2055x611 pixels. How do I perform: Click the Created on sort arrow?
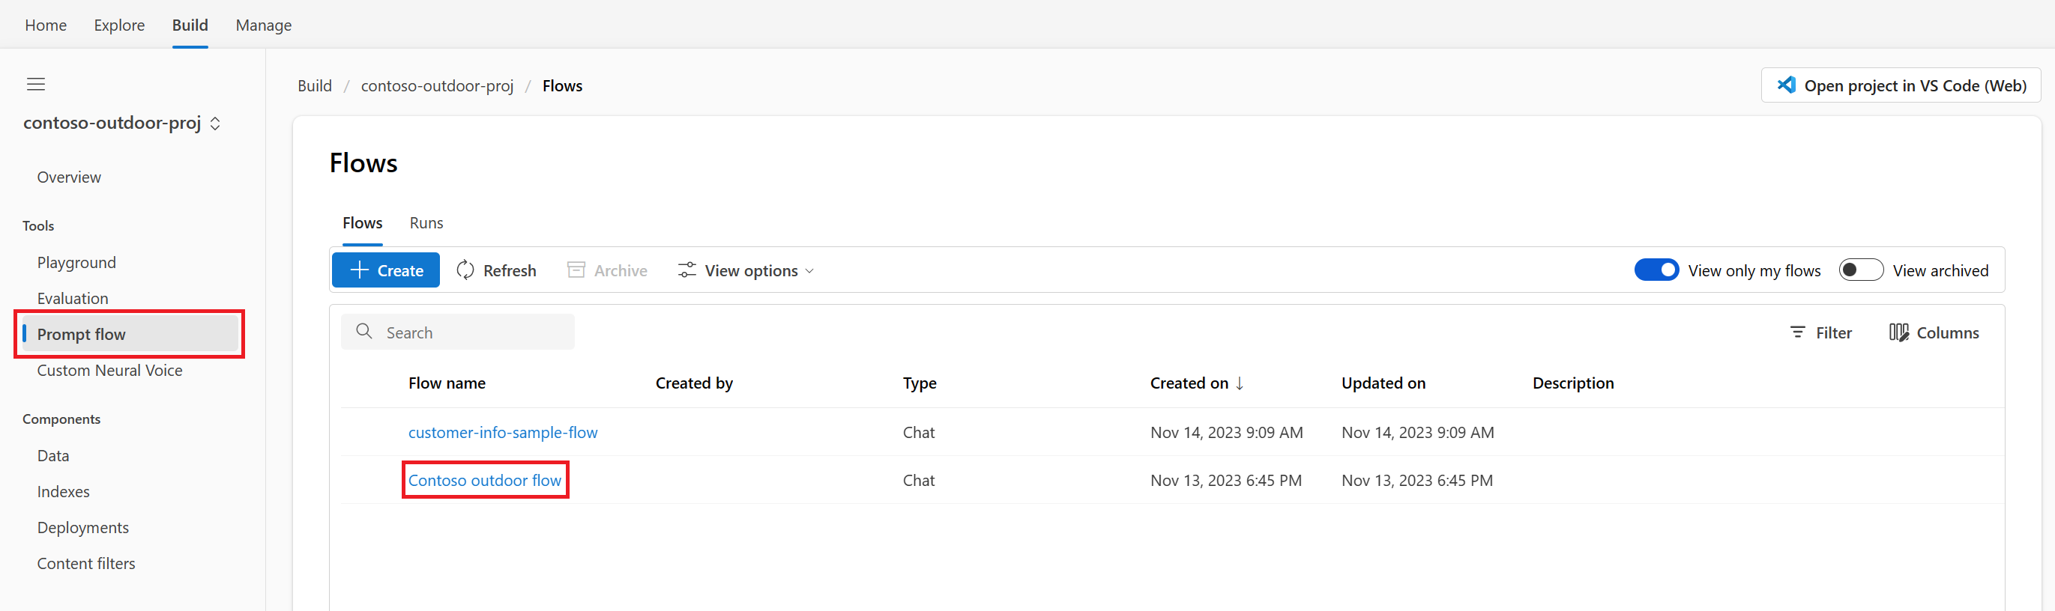[1239, 383]
